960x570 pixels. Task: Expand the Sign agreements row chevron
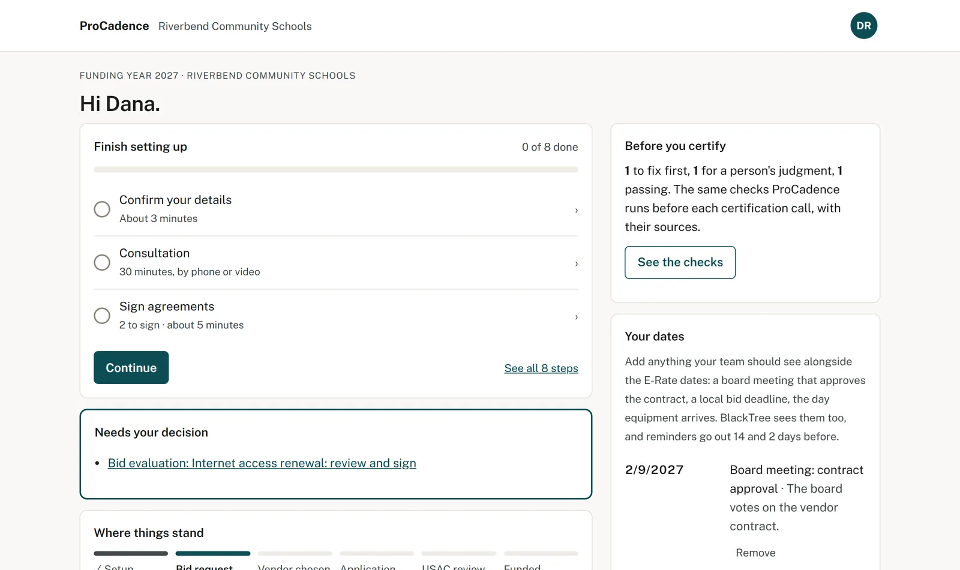point(576,317)
